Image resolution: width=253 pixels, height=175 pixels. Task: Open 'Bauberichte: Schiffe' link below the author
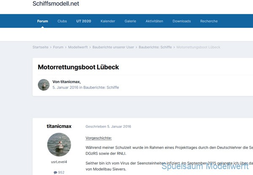click(x=101, y=87)
